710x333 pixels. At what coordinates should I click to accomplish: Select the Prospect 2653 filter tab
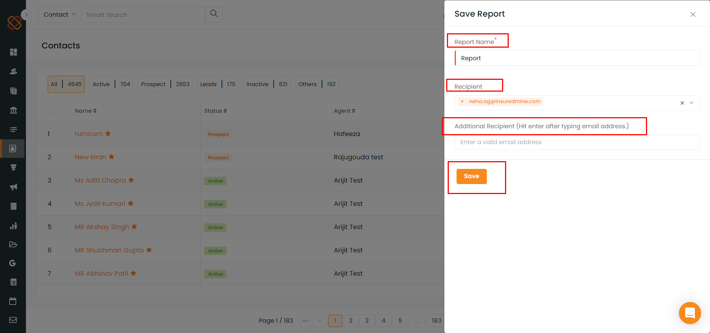pos(165,84)
